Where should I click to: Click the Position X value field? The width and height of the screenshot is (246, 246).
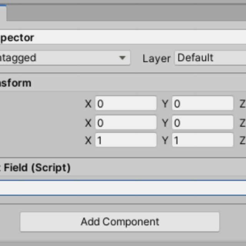point(126,103)
